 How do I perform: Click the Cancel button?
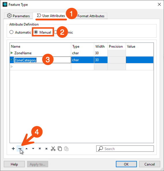(x=150, y=164)
